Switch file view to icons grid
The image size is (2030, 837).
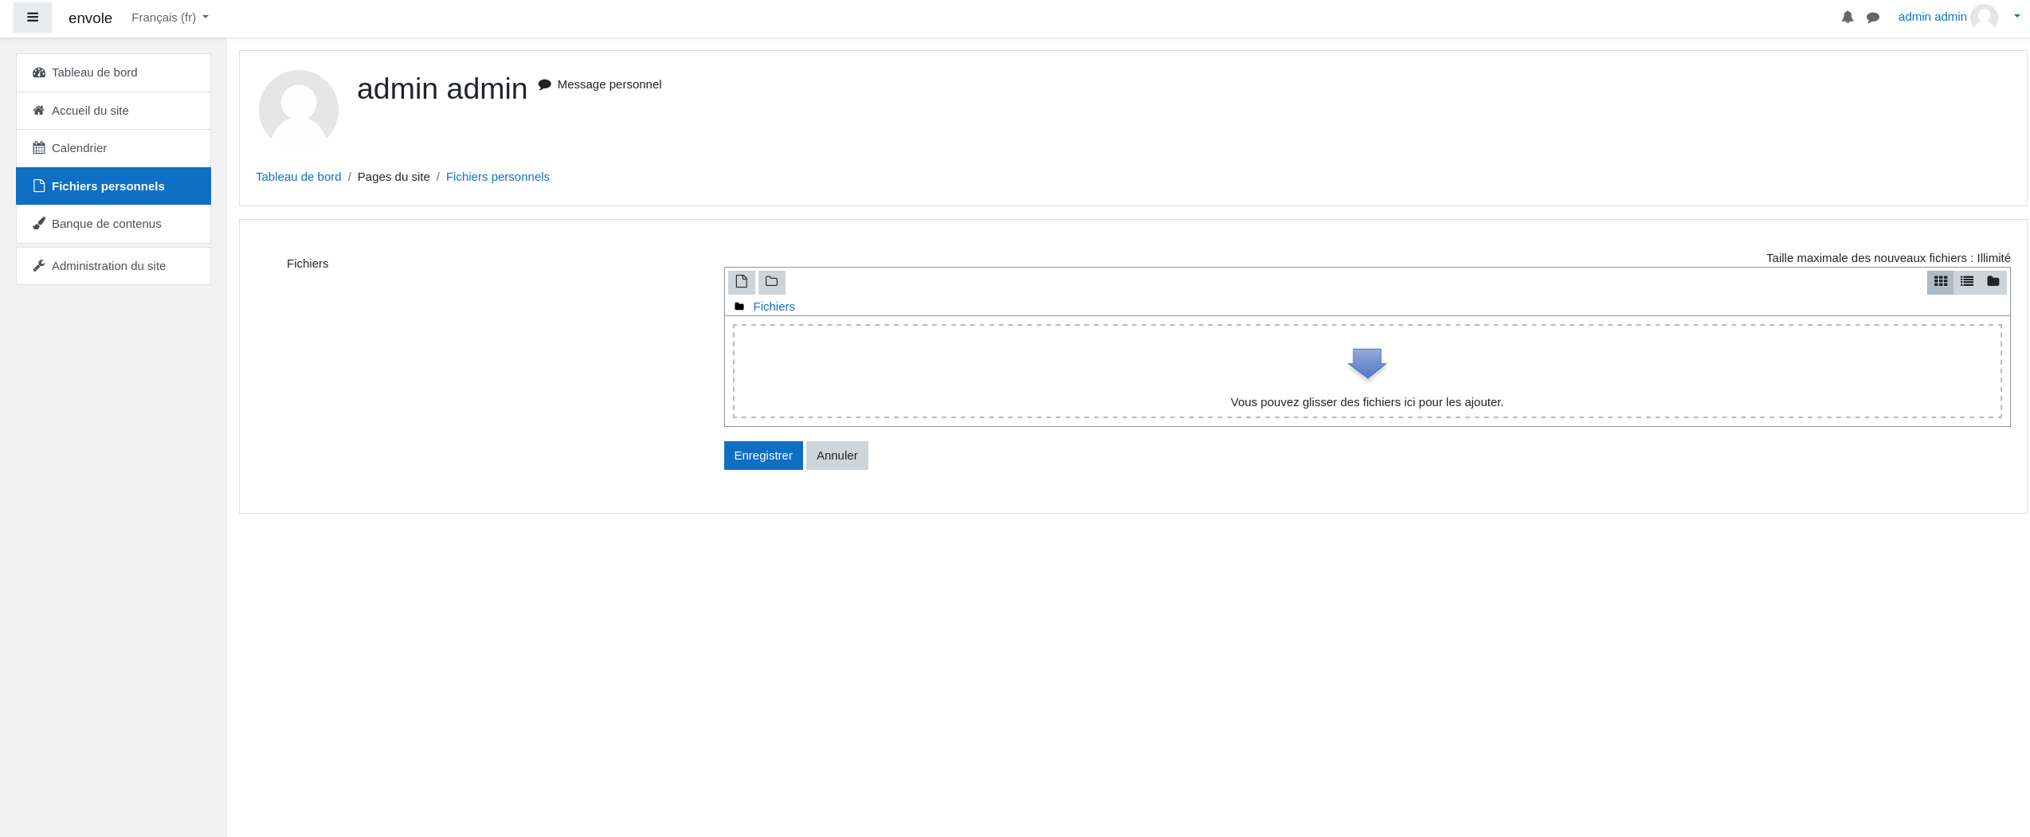point(1940,282)
